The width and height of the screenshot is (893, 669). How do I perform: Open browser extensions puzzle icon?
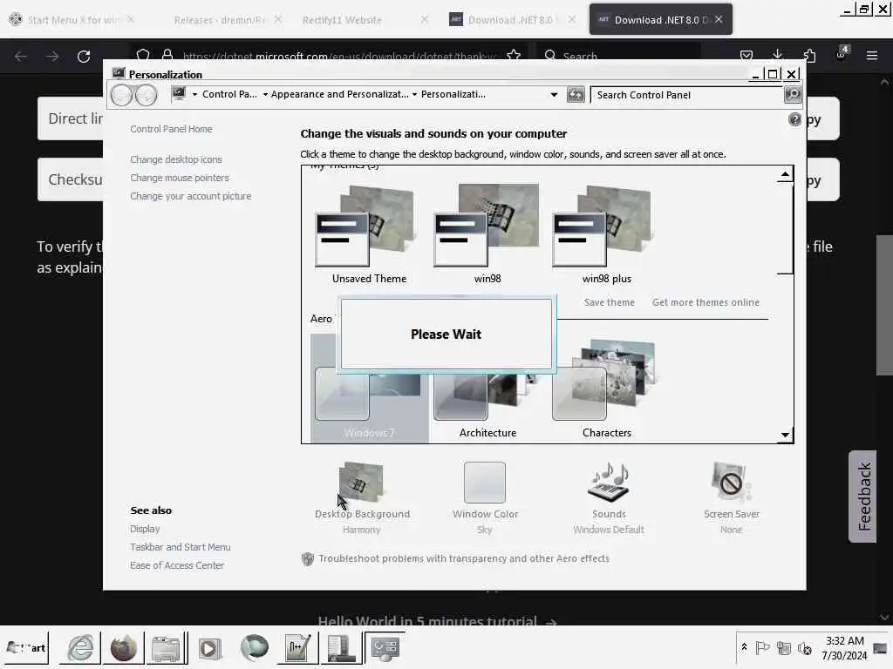coord(809,55)
